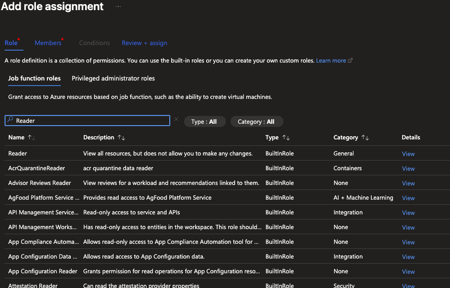Switch to Privileged administrator roles tab

click(113, 78)
